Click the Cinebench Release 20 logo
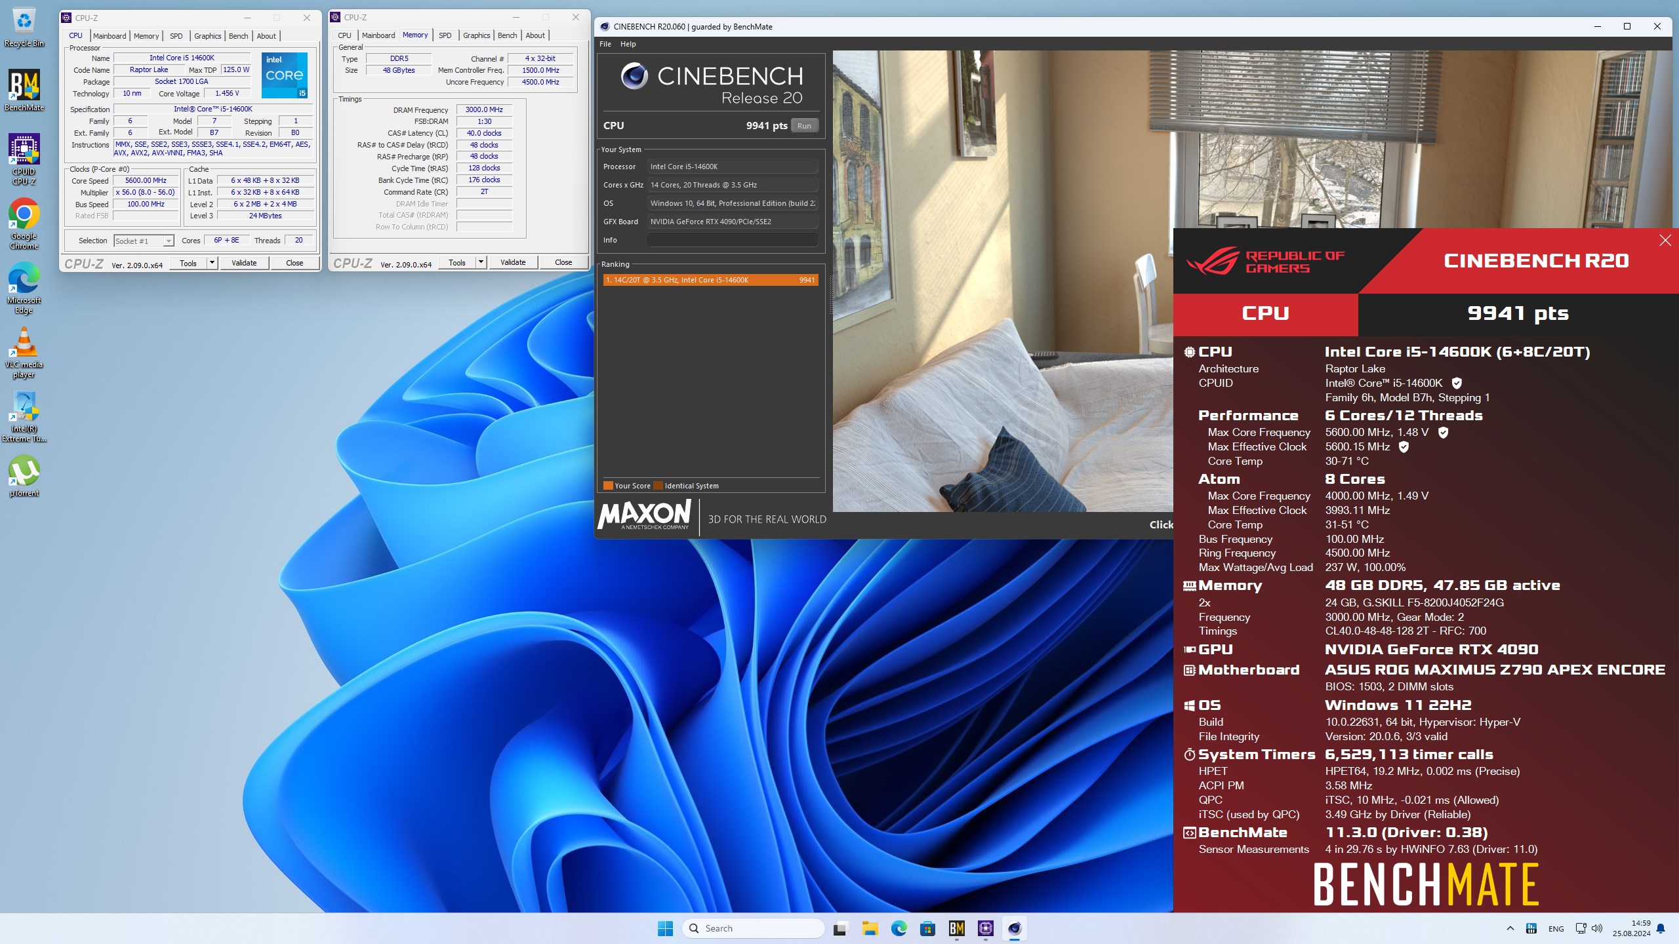Image resolution: width=1679 pixels, height=944 pixels. tap(712, 85)
